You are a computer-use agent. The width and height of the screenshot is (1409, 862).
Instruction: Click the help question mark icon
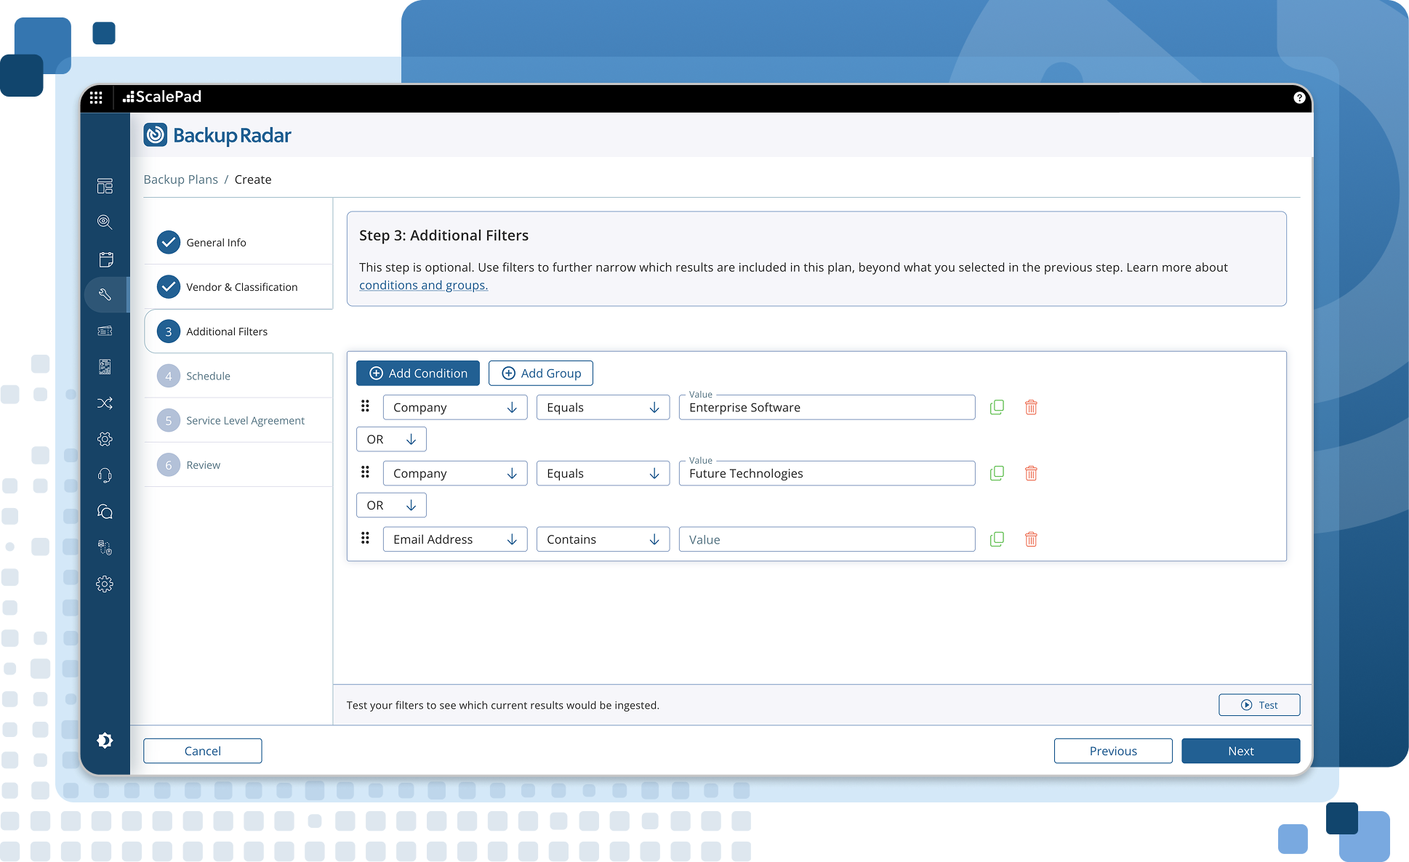tap(1299, 97)
